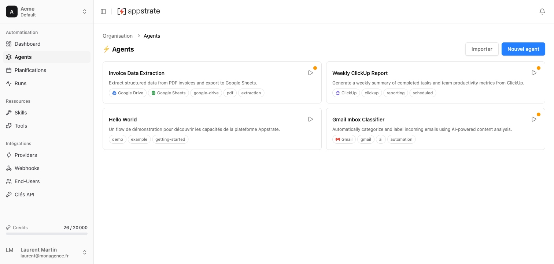Switch to the End-Users section

coord(27,181)
